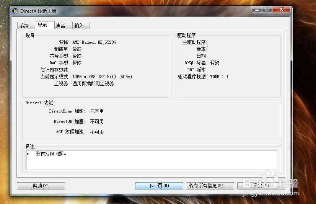The height and width of the screenshot is (204, 316).
Task: Click the DirectDraw 加速 '已禁用' status
Action: pos(97,111)
